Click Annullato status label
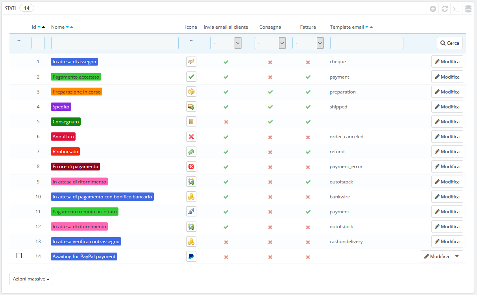The image size is (477, 295). pos(63,137)
